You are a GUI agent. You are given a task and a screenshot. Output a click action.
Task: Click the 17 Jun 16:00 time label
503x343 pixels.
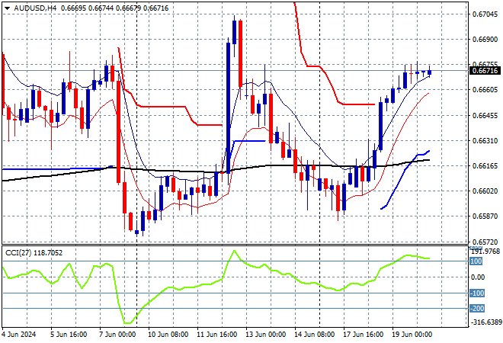coord(363,335)
